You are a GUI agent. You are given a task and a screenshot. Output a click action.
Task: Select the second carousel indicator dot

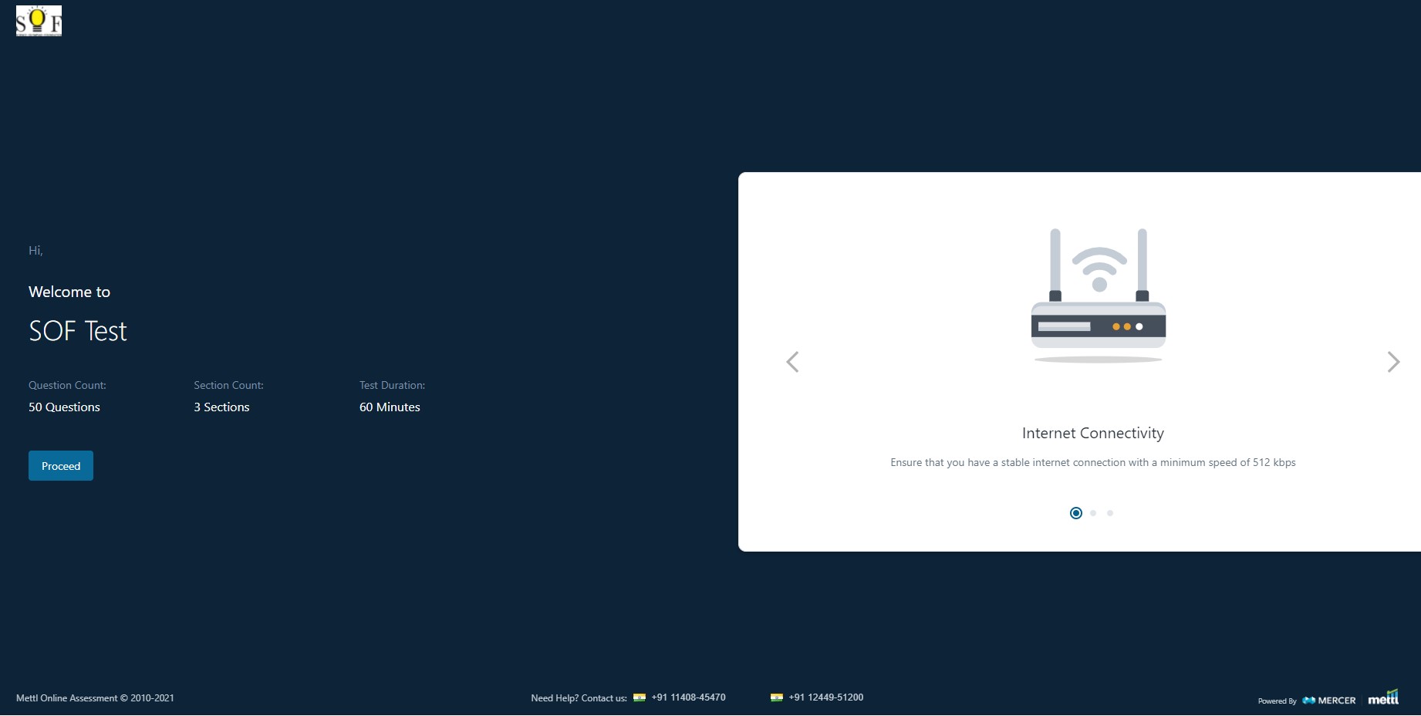tap(1093, 513)
